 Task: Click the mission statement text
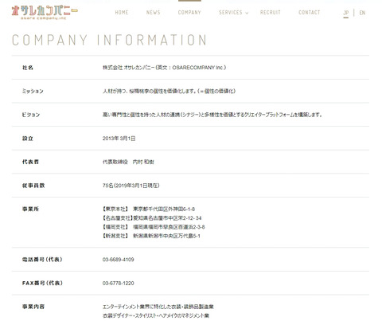coord(169,91)
